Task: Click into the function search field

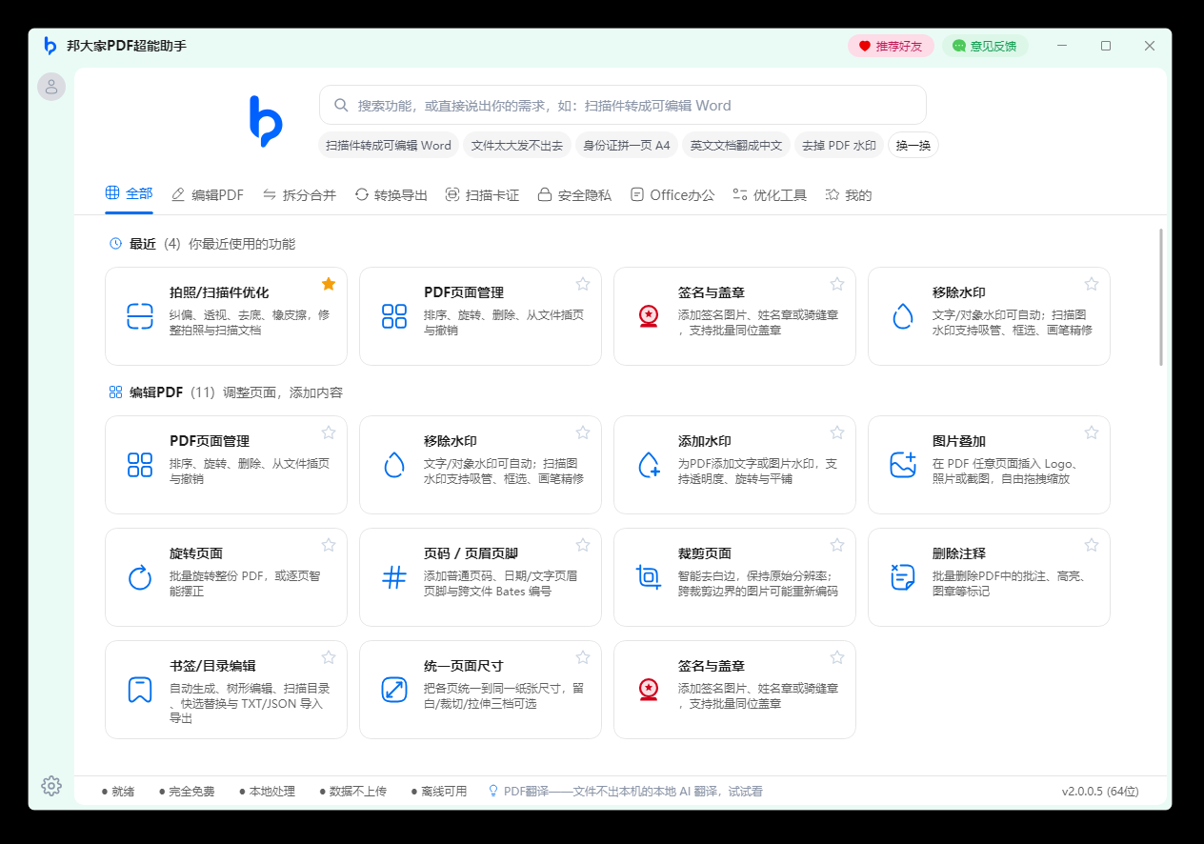Action: (x=622, y=105)
